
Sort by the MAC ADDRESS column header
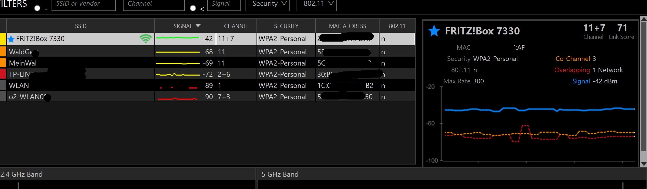click(x=347, y=26)
